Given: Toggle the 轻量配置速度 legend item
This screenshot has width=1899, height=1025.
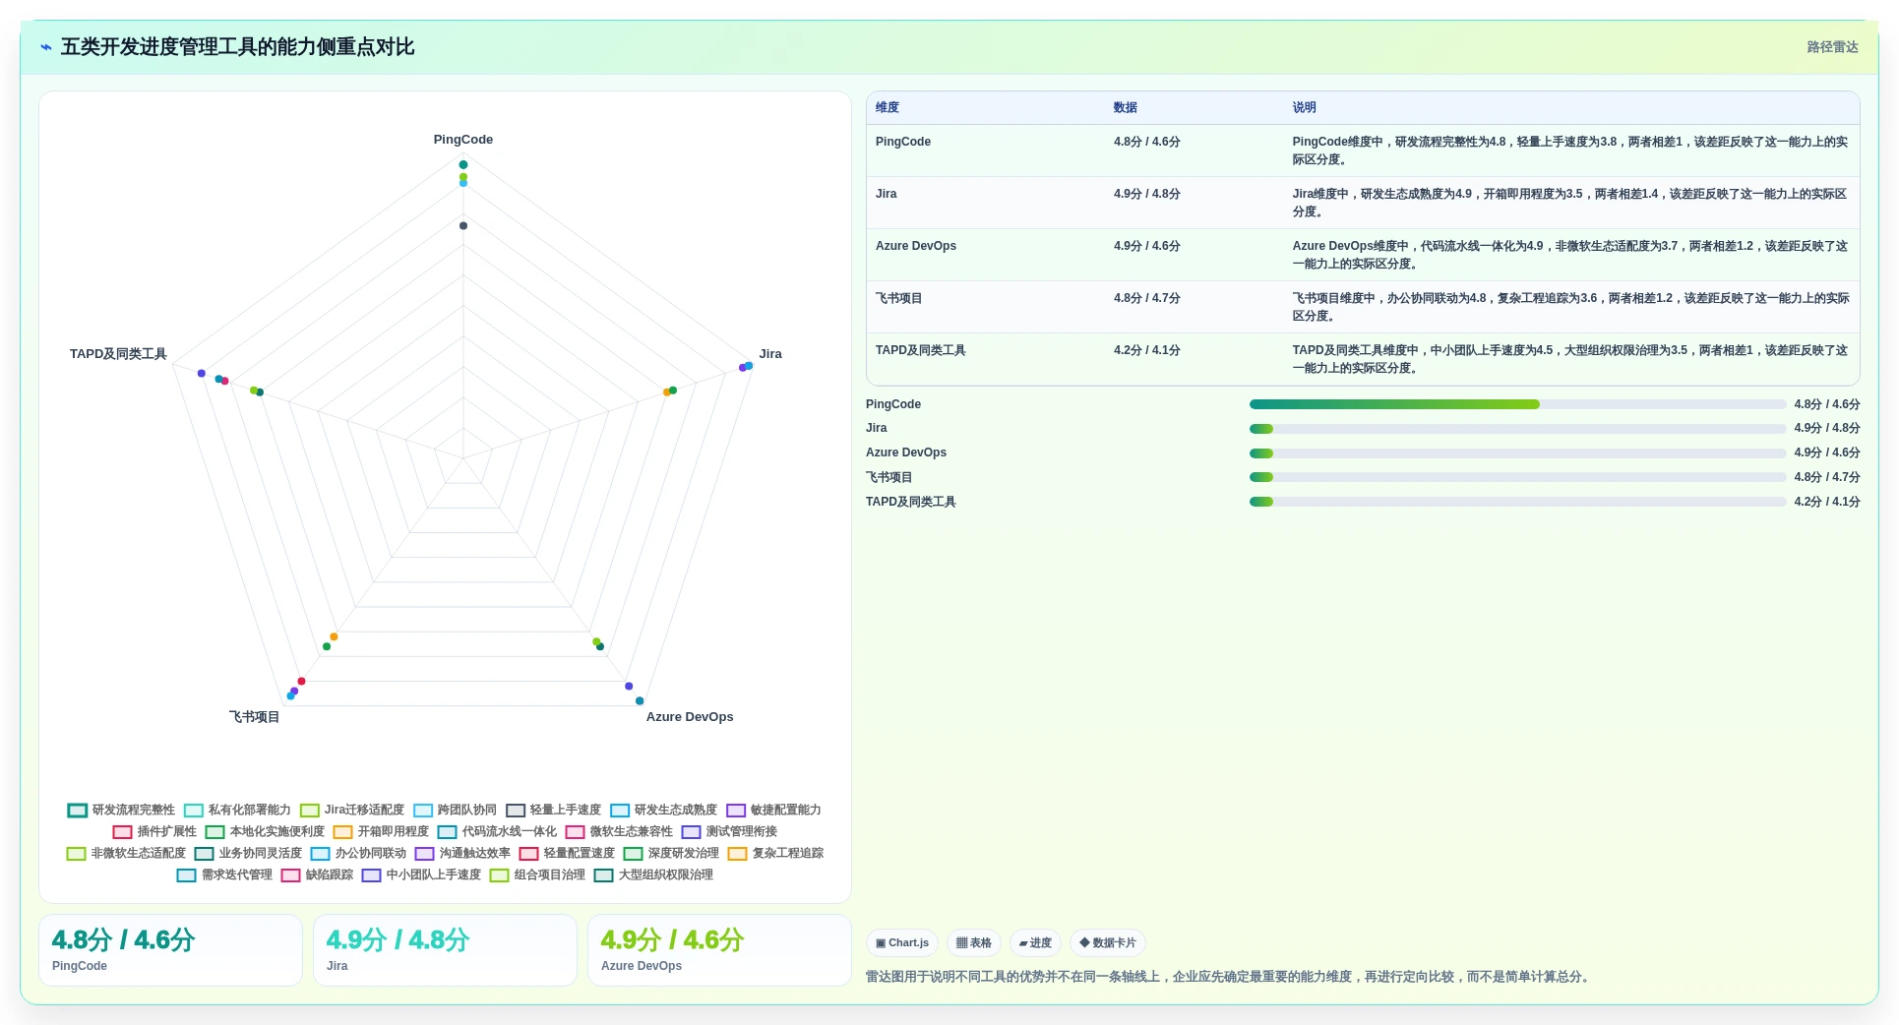Looking at the screenshot, I should 567,853.
